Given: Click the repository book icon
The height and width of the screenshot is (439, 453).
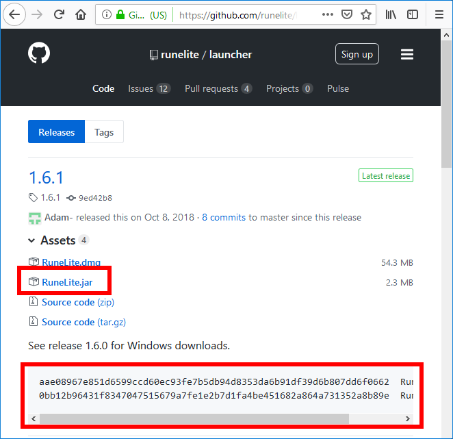Looking at the screenshot, I should (x=154, y=55).
